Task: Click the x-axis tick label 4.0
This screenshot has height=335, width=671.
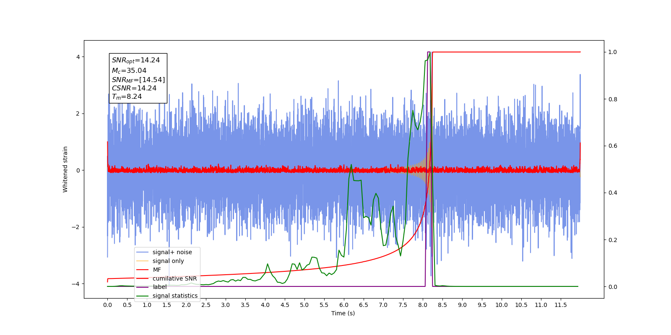Action: (x=265, y=305)
